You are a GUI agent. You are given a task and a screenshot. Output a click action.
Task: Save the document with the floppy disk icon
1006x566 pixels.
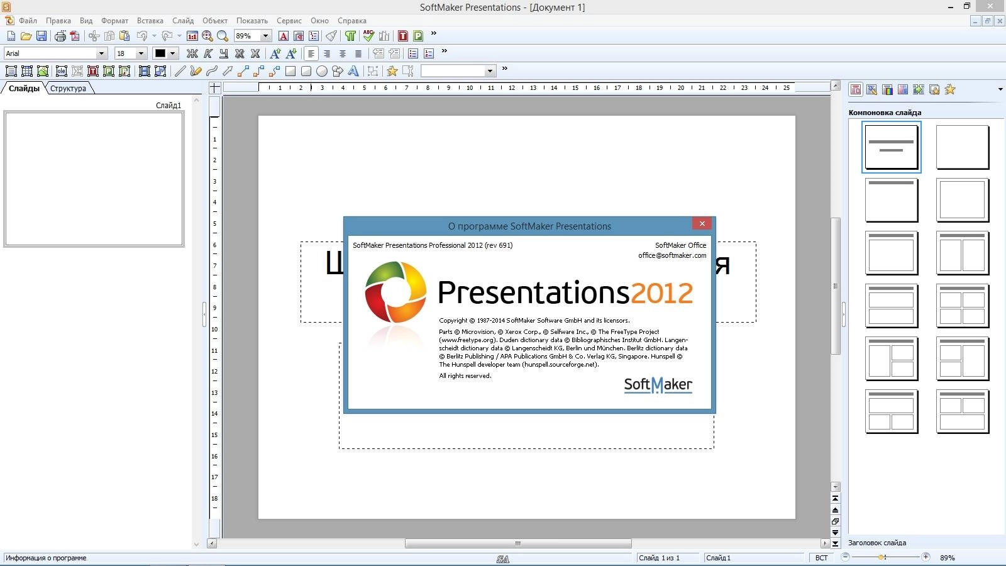pyautogui.click(x=41, y=36)
